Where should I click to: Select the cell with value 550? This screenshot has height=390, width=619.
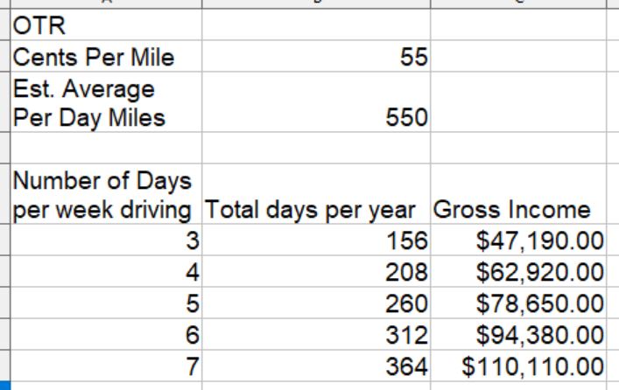pos(316,117)
